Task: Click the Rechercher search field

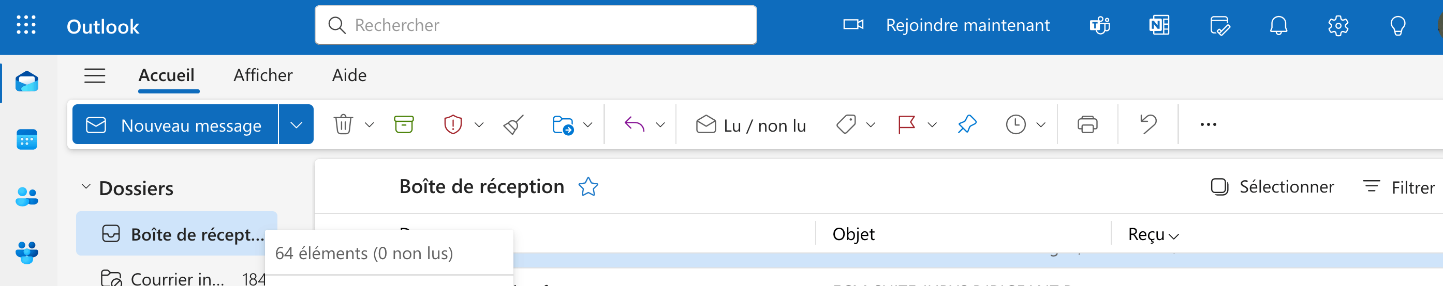Action: coord(536,25)
